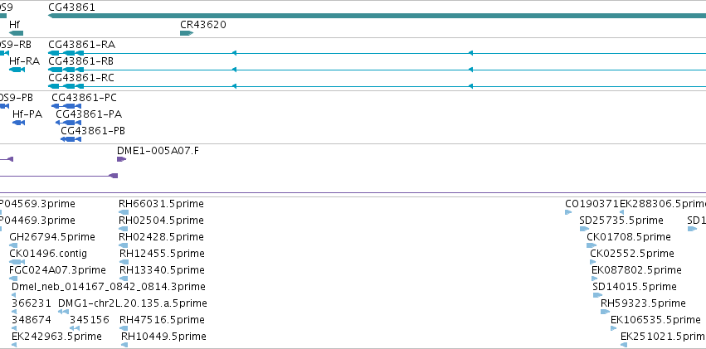Click the DME1-005A07.F label
Screen dimensions: 706x349
coord(158,151)
